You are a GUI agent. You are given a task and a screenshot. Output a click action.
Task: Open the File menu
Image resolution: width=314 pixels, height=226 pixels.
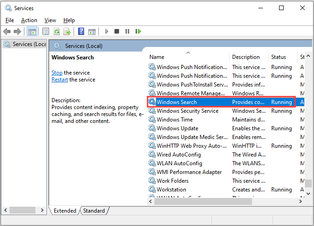tap(10, 20)
